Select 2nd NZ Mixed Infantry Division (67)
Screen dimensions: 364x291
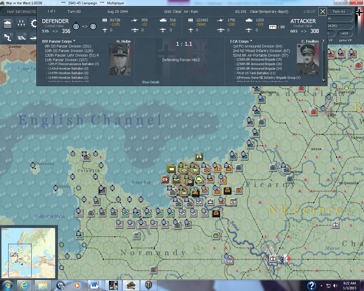click(261, 51)
